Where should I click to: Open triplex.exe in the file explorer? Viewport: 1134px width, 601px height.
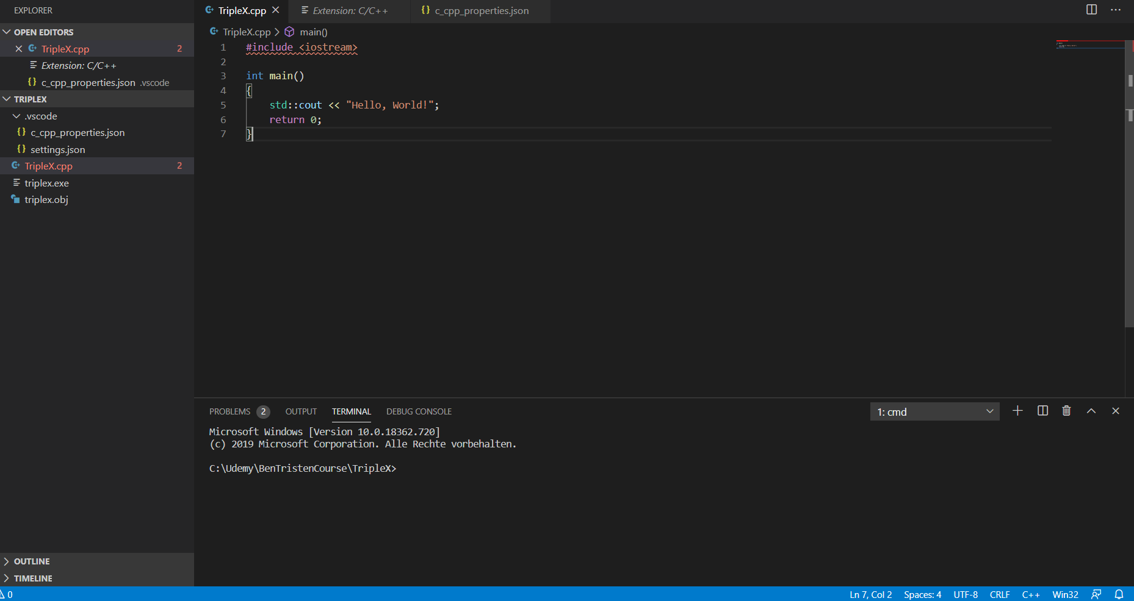tap(46, 183)
